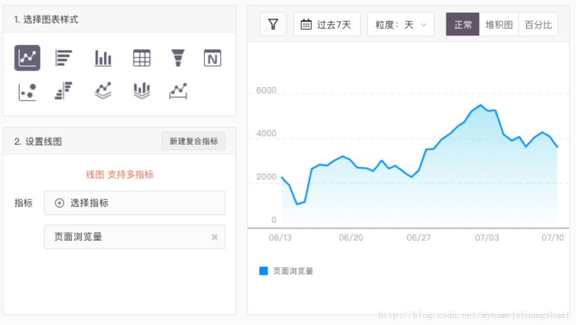Open the filter icon above the chart
This screenshot has height=325, width=576.
tap(273, 24)
